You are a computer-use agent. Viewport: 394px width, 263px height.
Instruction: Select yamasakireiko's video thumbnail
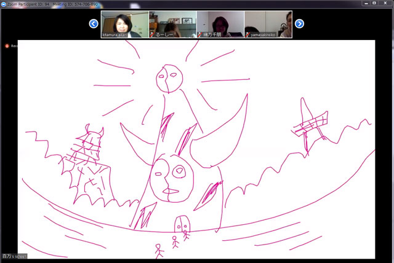point(268,24)
